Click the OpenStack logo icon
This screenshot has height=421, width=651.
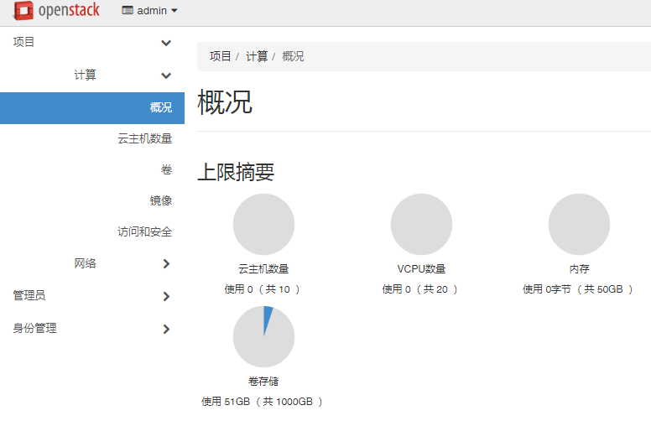tap(23, 10)
